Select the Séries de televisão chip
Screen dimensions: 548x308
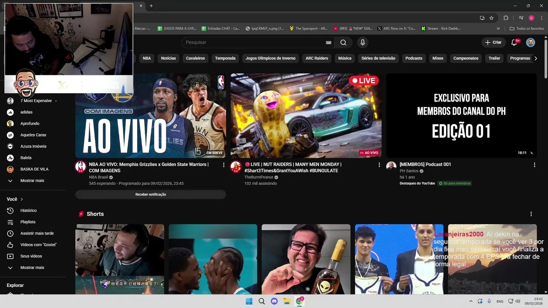tap(378, 58)
